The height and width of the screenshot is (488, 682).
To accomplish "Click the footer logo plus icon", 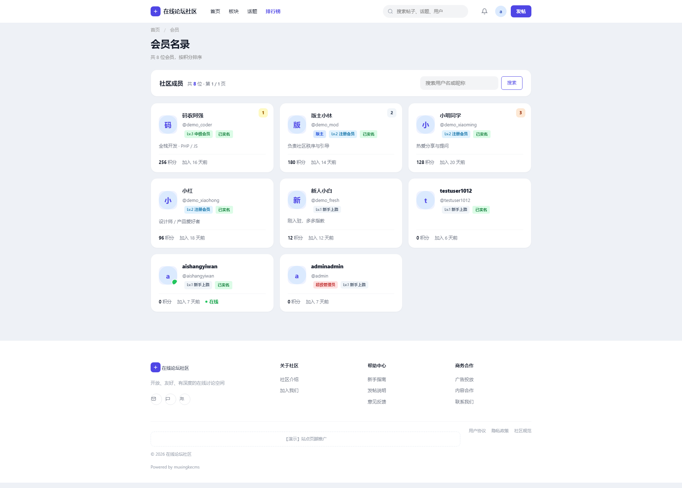I will click(x=156, y=367).
